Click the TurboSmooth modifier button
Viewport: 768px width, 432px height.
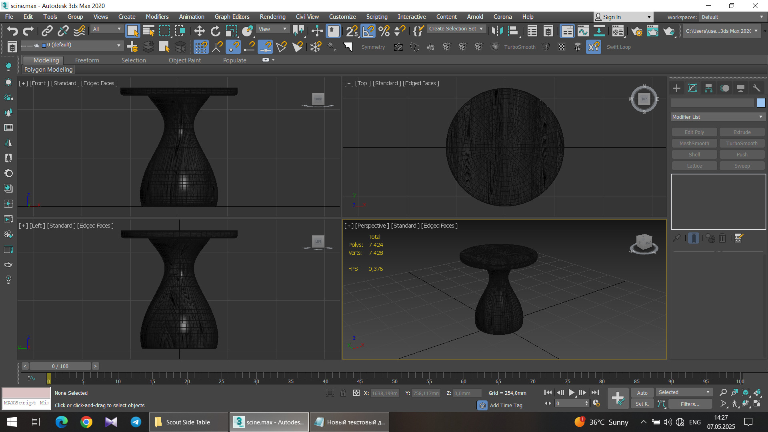[x=742, y=143]
